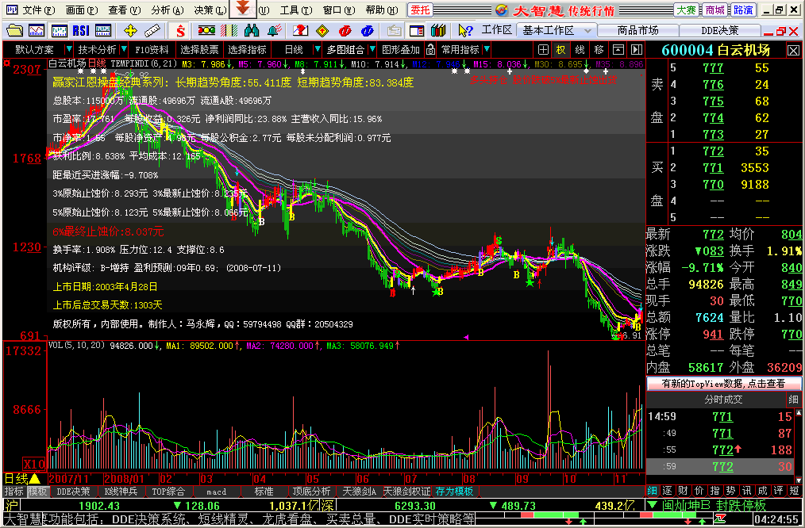Select the ruler measuring tool icon
This screenshot has width=805, height=528.
coord(152,30)
